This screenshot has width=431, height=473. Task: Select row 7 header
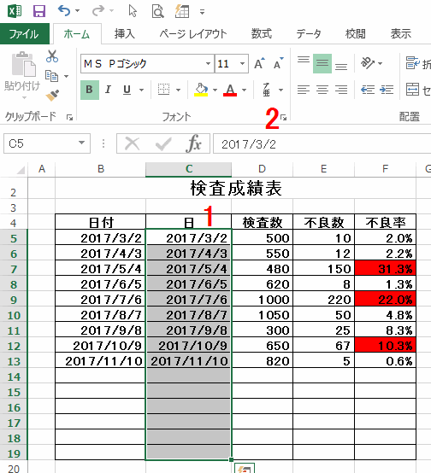coord(14,269)
